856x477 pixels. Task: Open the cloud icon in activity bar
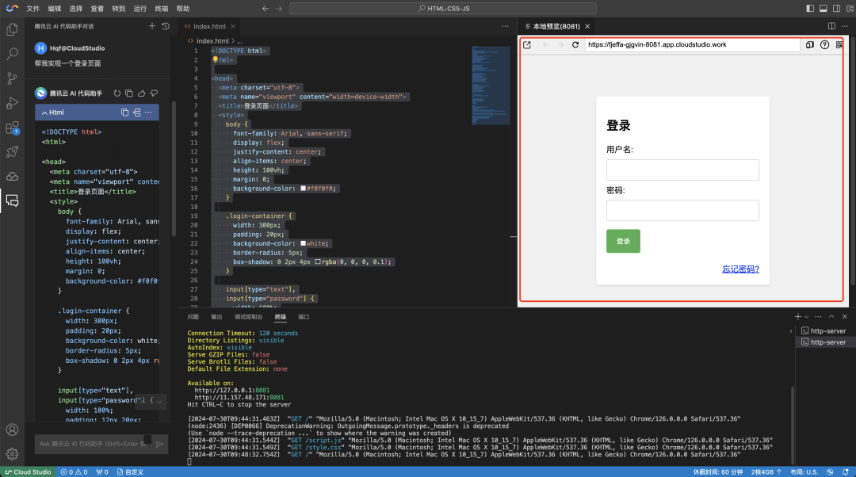pos(12,176)
